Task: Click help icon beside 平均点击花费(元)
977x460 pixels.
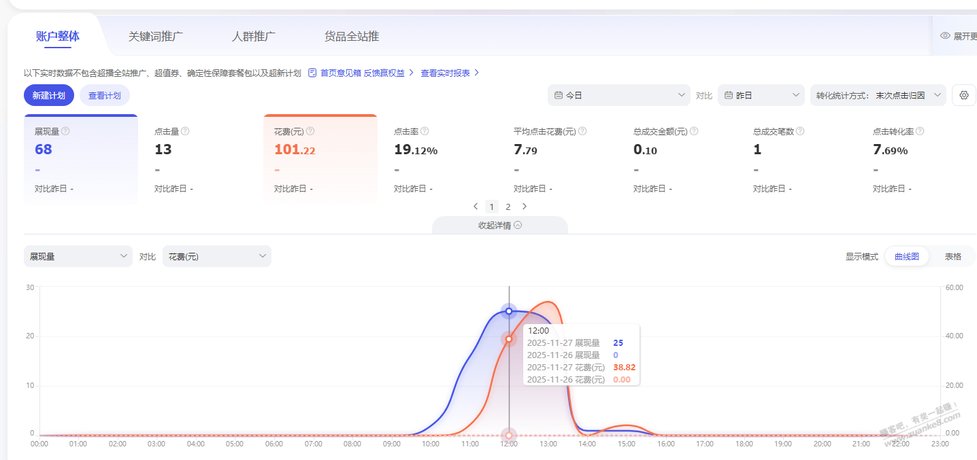Action: [582, 131]
